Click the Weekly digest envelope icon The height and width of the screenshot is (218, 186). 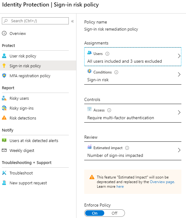pos(4,150)
